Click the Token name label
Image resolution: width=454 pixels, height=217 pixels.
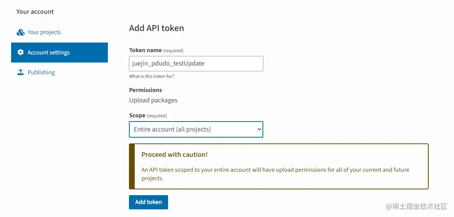145,50
